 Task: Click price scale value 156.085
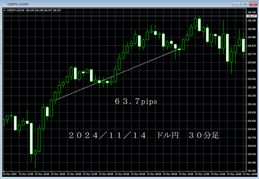tap(252, 29)
